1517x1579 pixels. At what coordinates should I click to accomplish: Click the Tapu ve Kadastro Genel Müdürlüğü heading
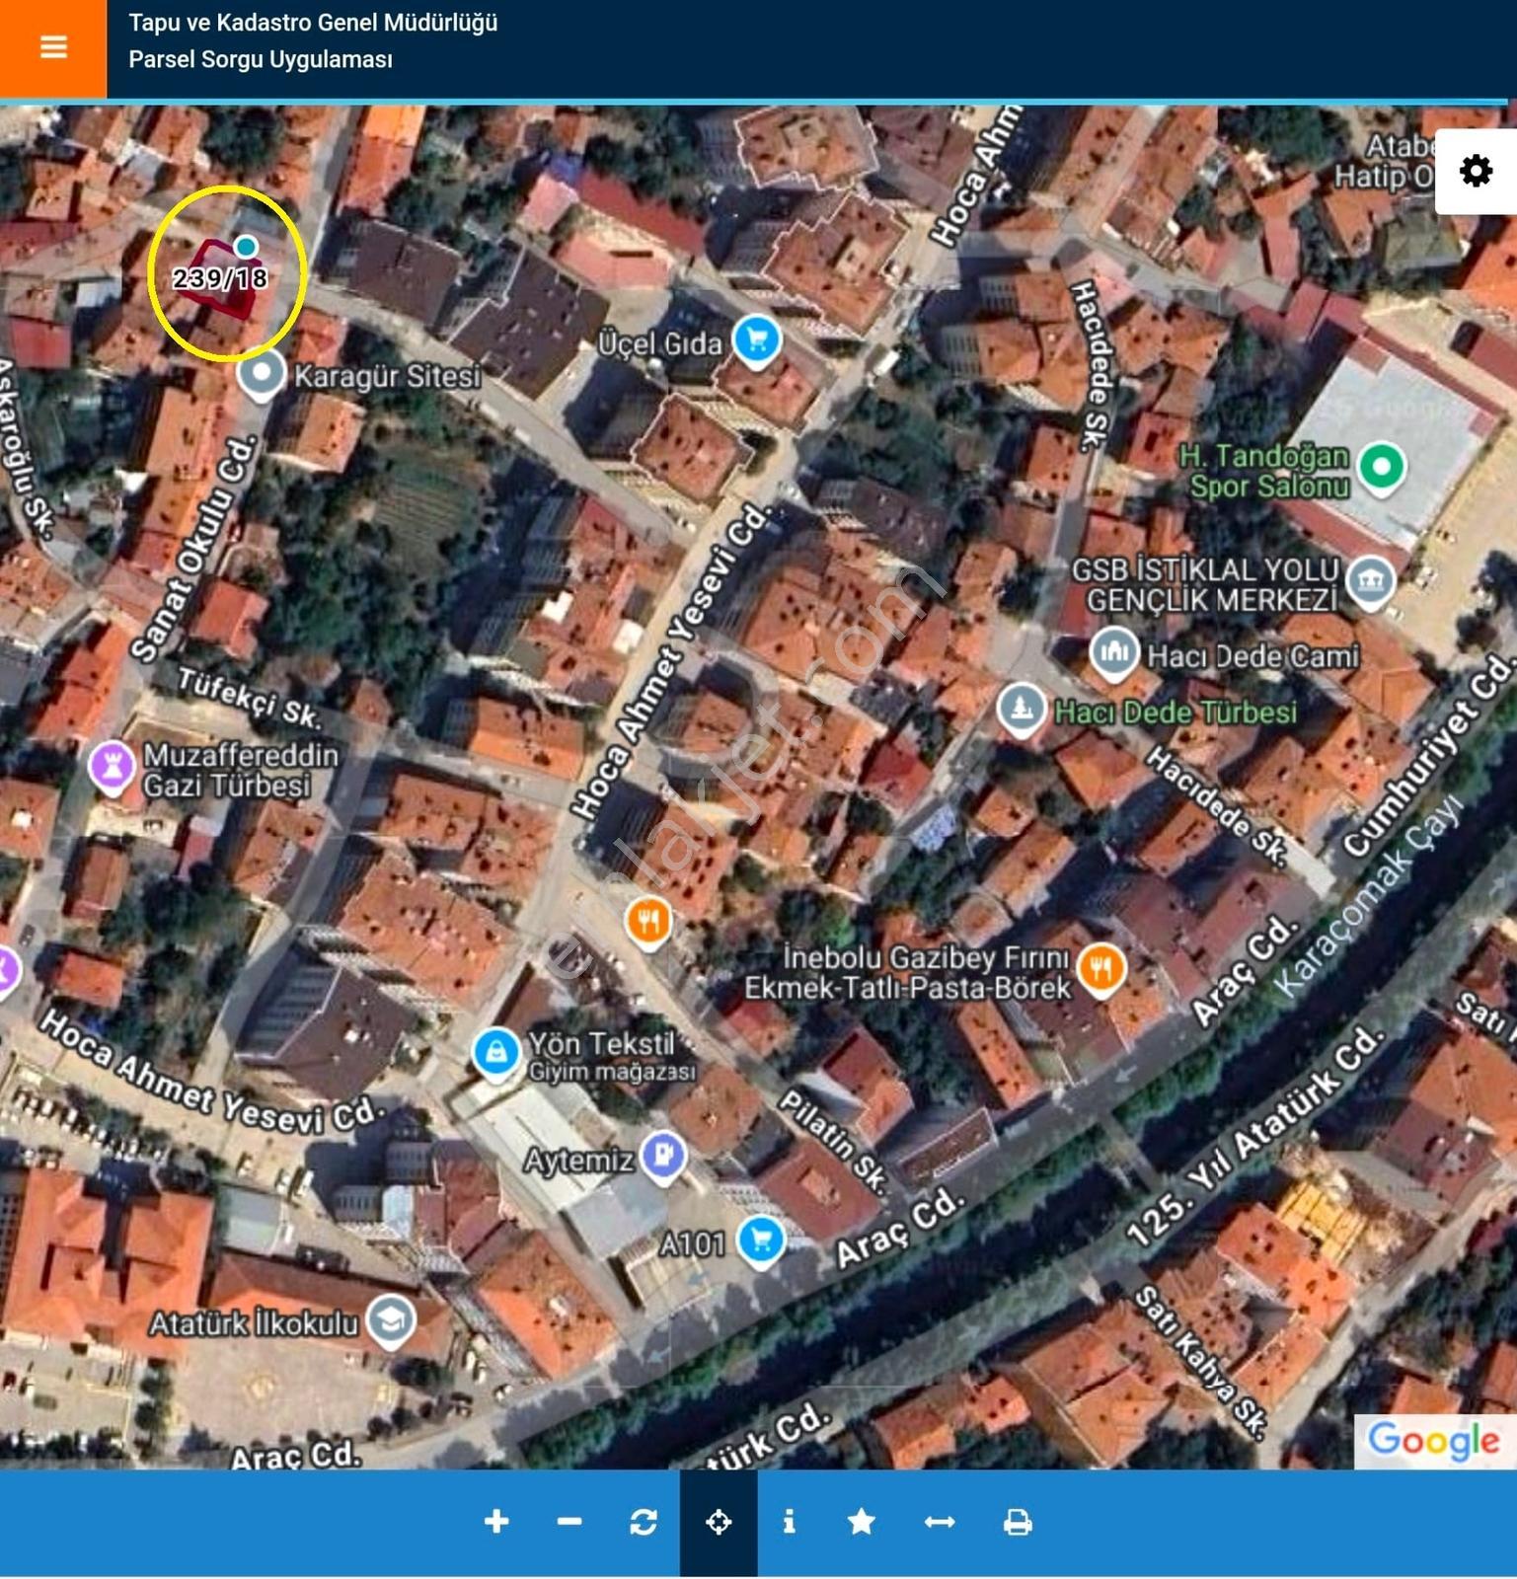313,22
